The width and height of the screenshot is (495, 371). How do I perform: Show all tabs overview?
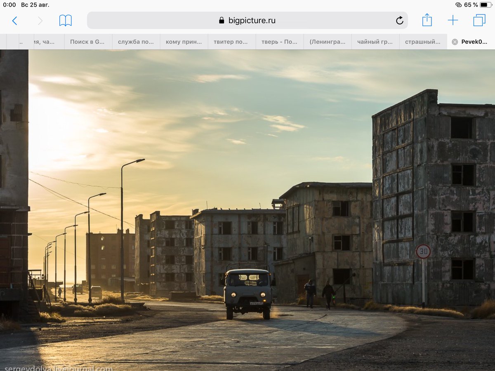tap(479, 20)
